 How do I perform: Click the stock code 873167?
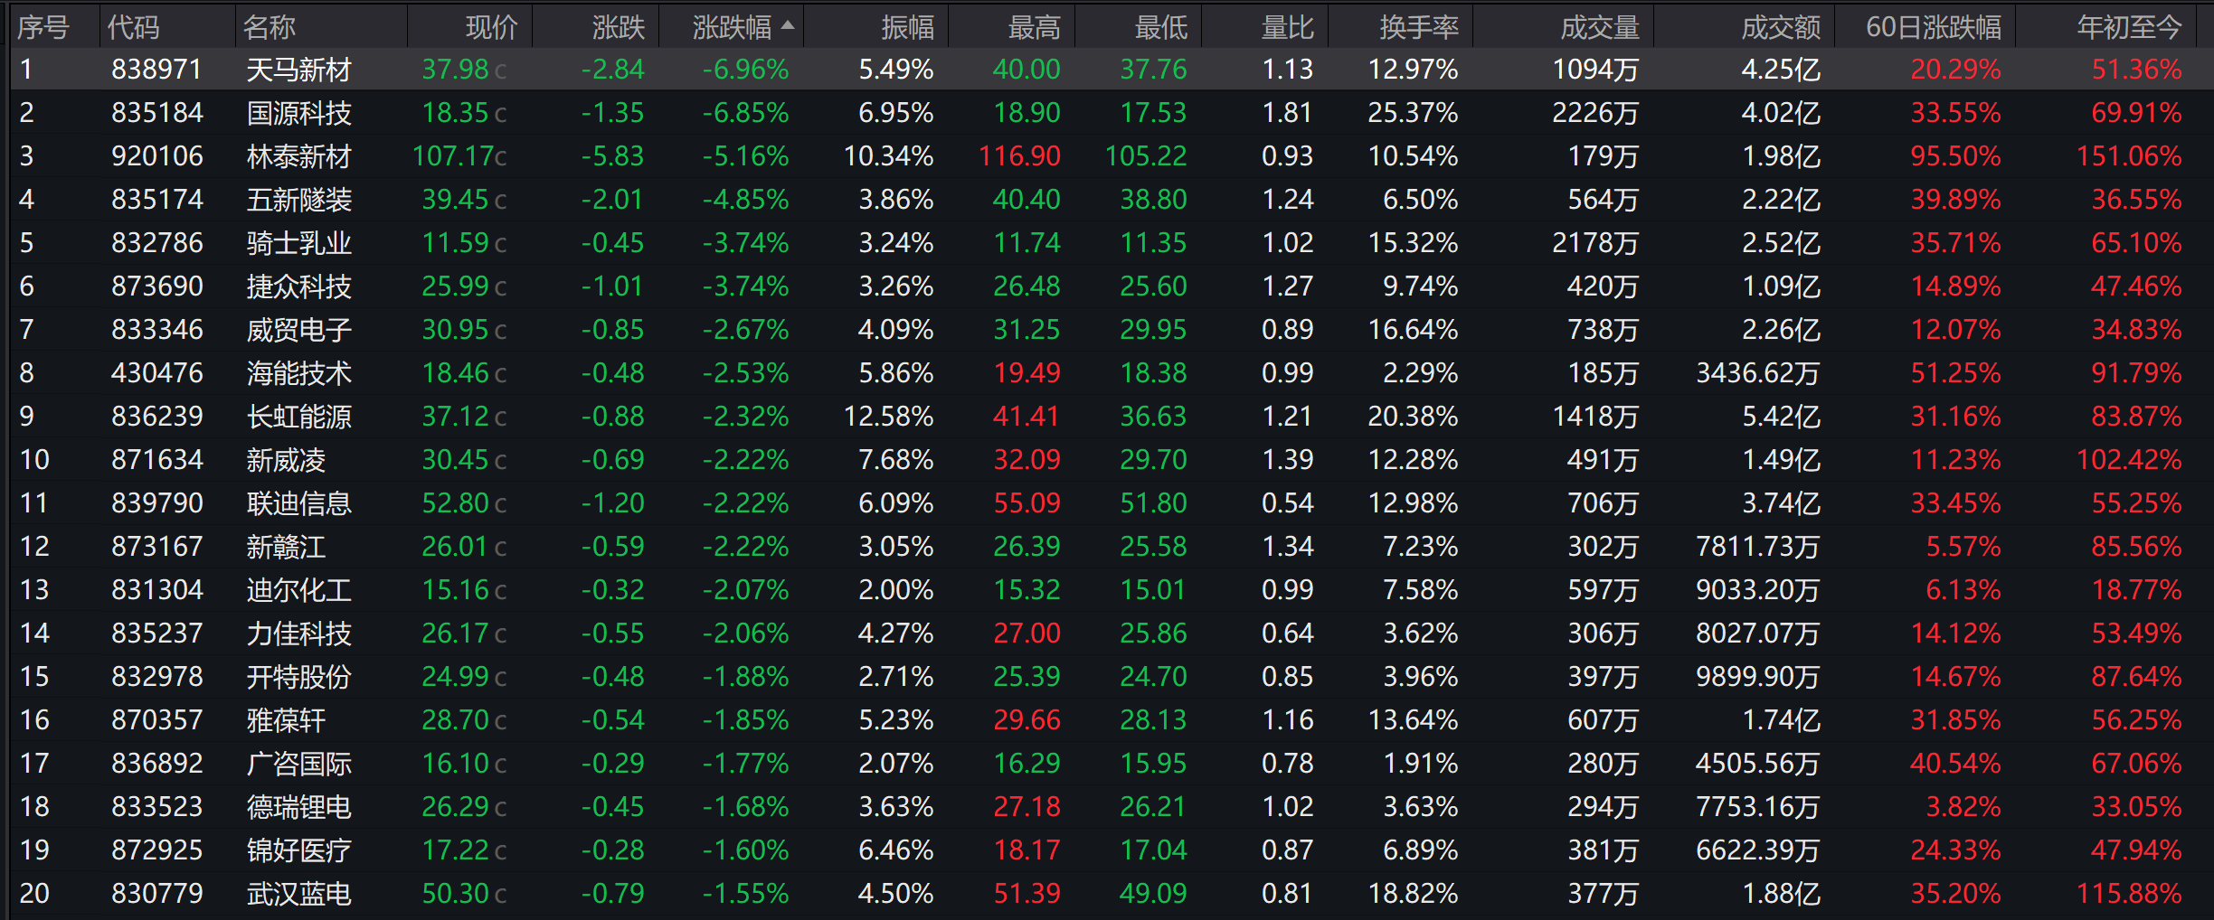coord(156,547)
